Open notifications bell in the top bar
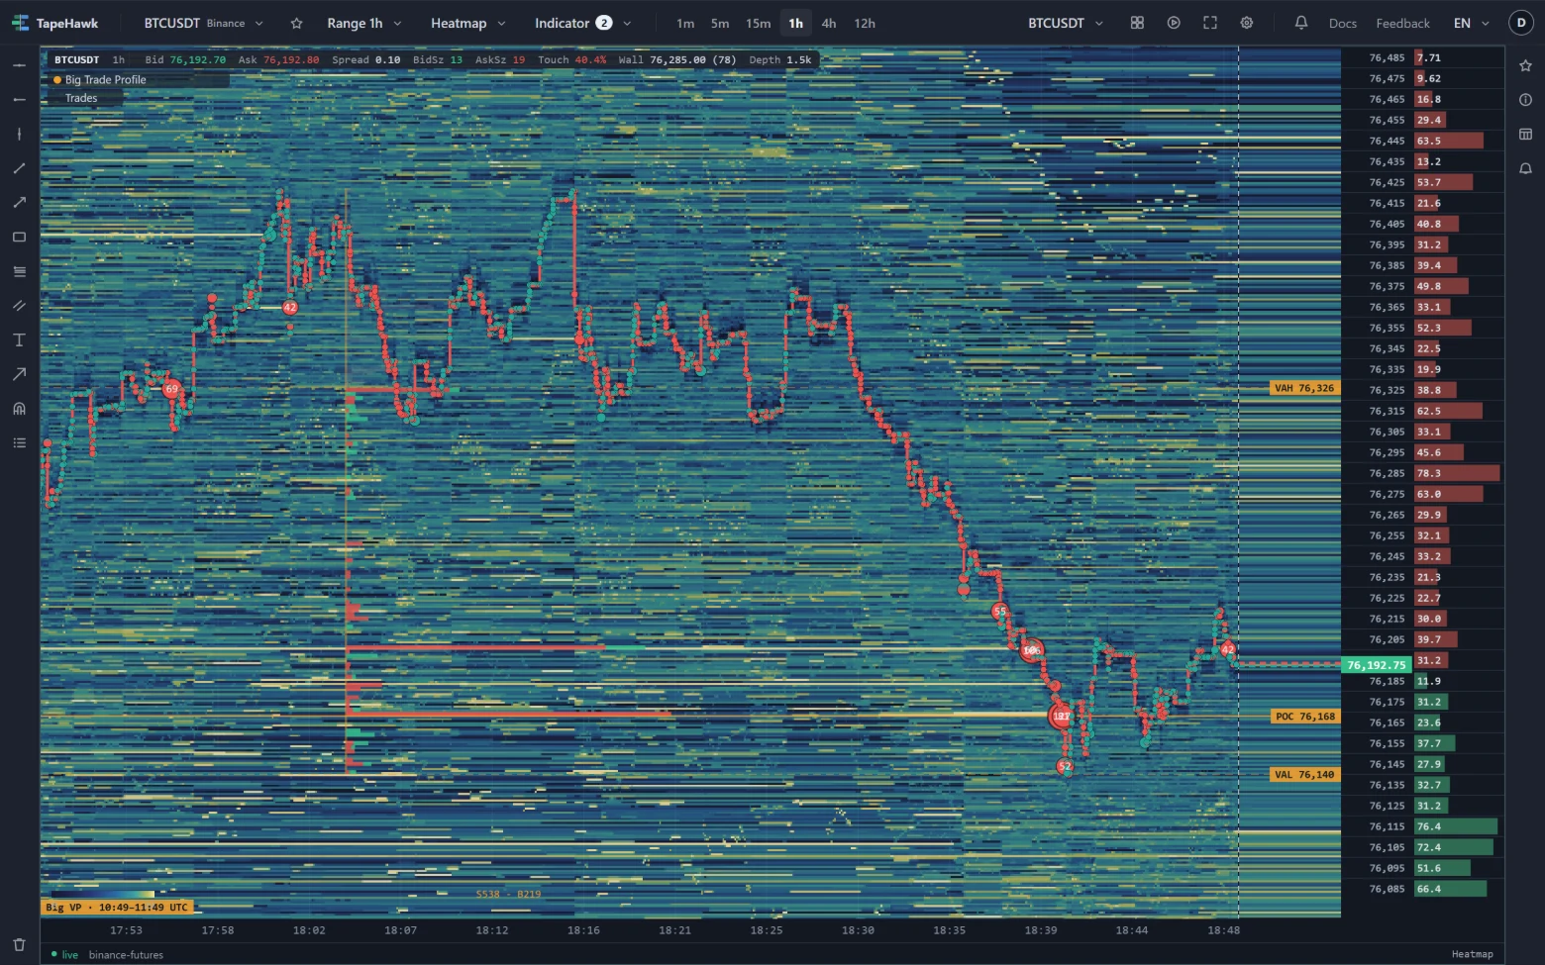 click(x=1301, y=23)
